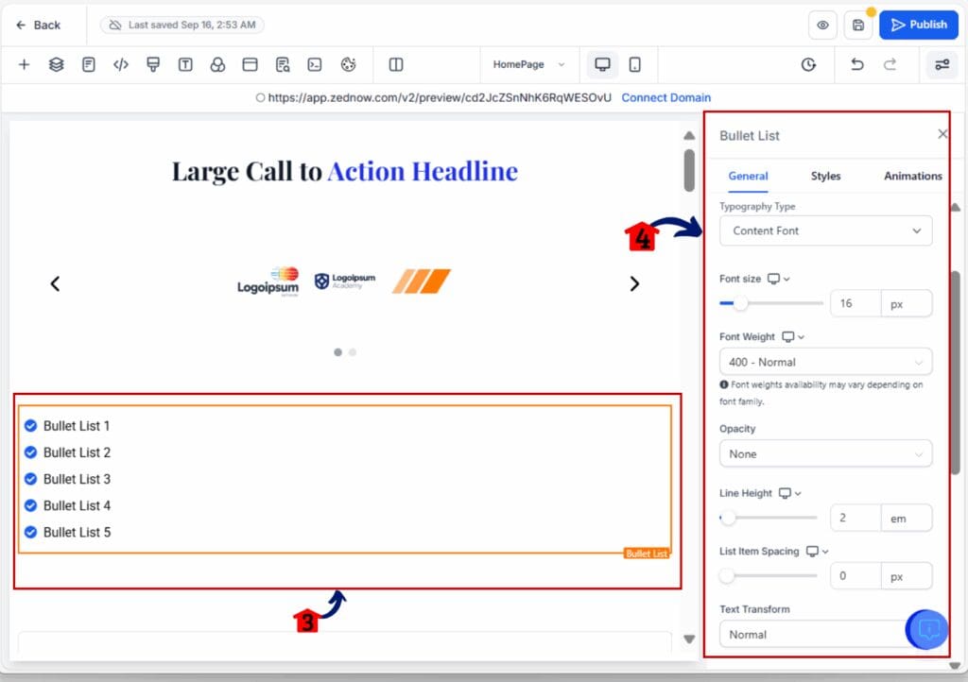The image size is (968, 682).
Task: Click the undo arrow icon
Action: (857, 65)
